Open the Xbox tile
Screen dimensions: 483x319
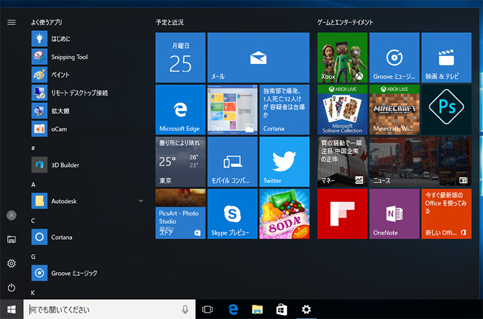coord(342,57)
